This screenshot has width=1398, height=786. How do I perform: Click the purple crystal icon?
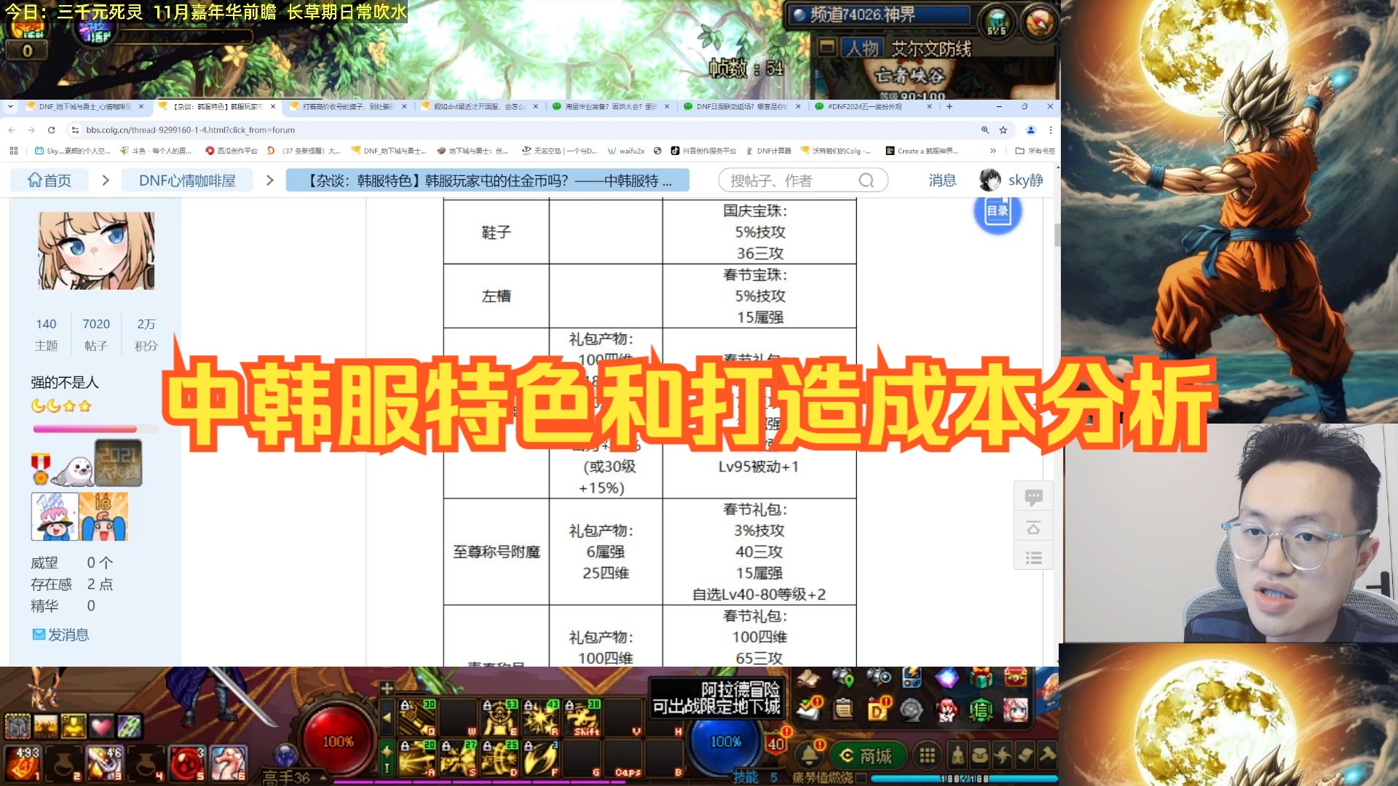(x=947, y=679)
